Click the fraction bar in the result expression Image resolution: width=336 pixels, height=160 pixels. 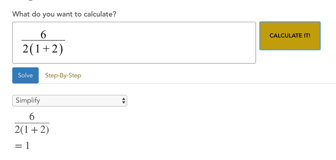[32, 123]
